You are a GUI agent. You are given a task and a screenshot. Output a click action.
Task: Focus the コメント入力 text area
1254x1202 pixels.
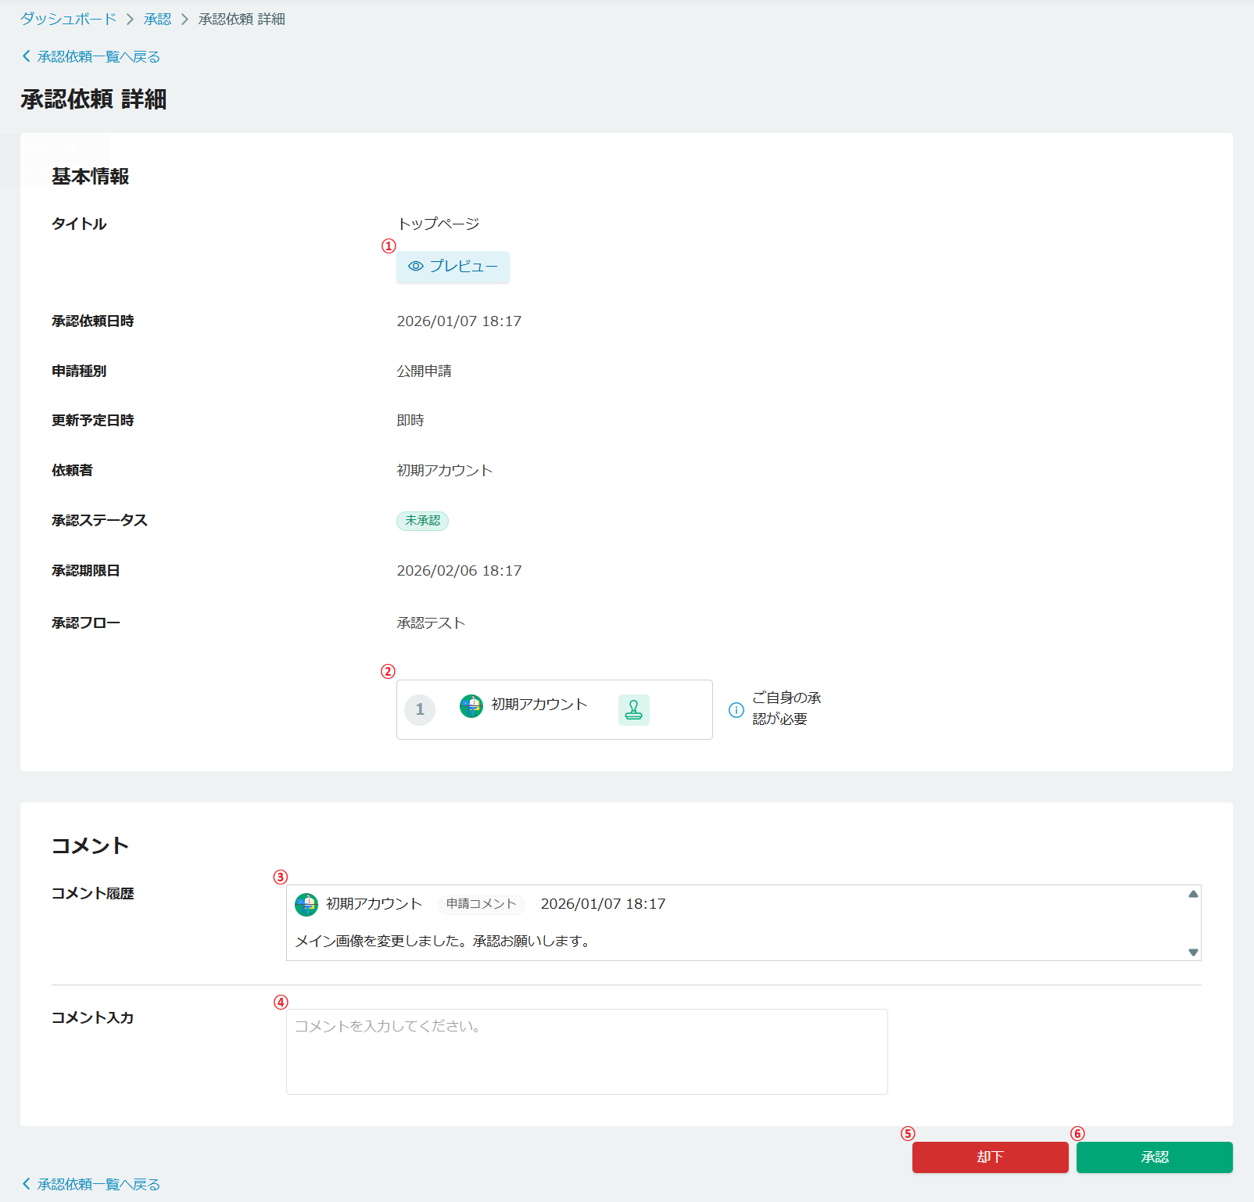(x=586, y=1051)
